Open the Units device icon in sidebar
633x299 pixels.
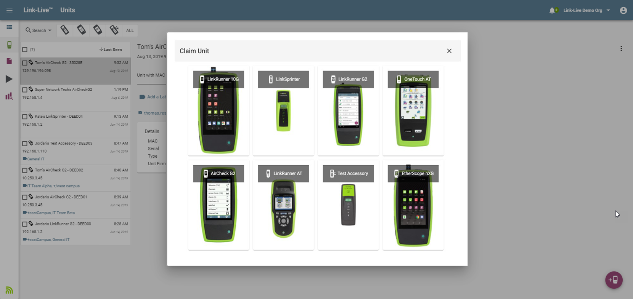coord(9,45)
